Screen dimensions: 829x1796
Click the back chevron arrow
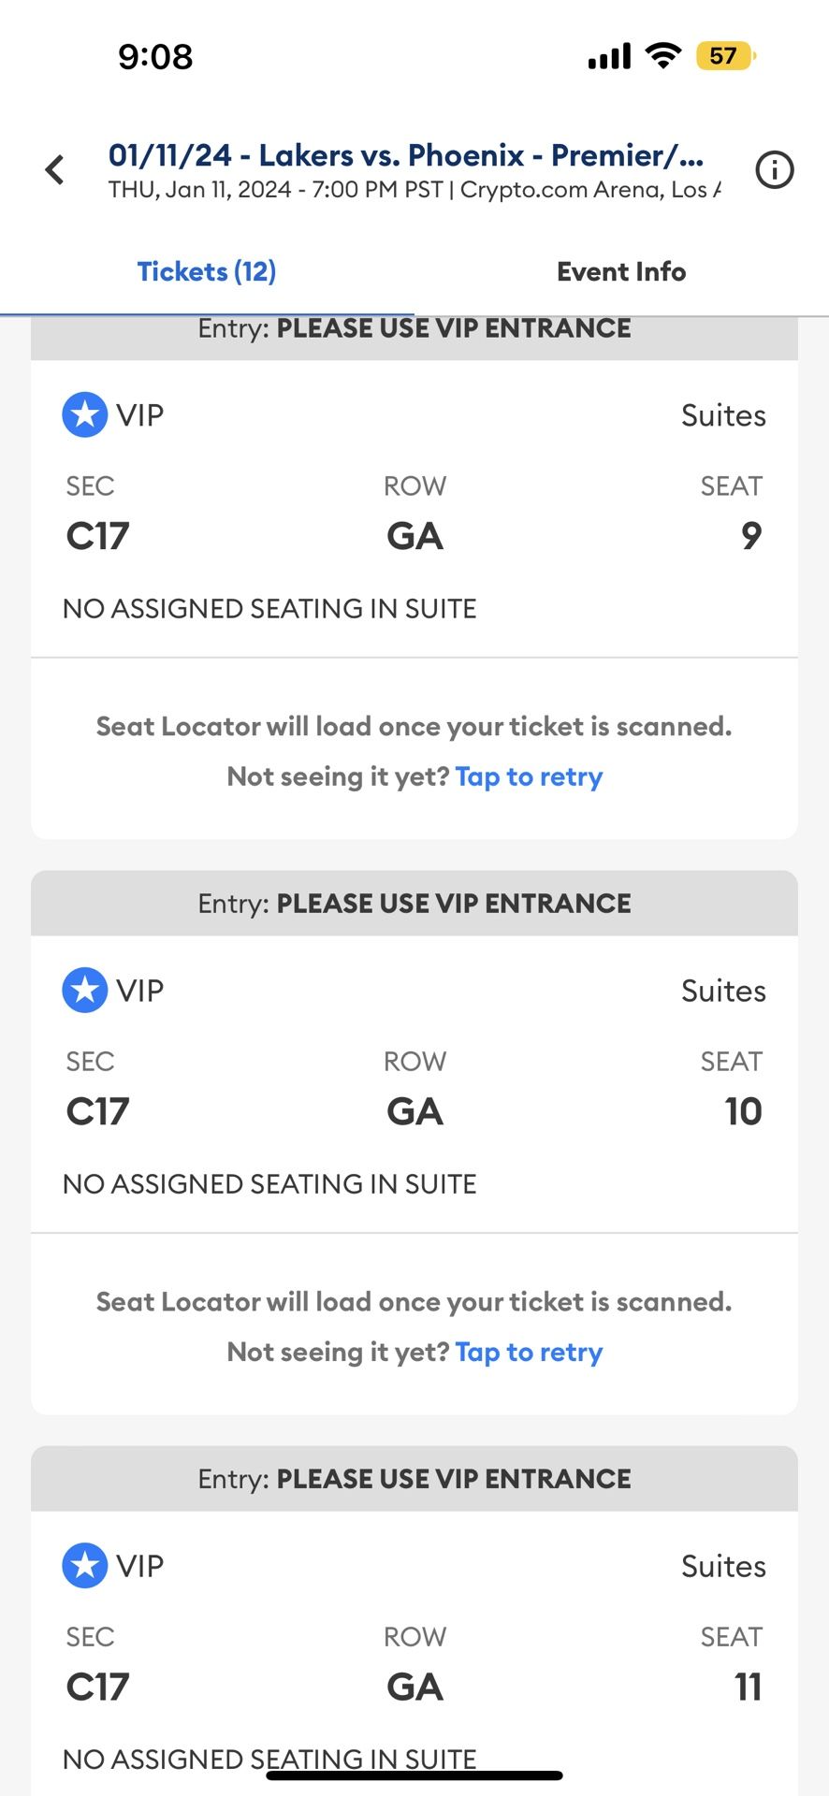54,170
